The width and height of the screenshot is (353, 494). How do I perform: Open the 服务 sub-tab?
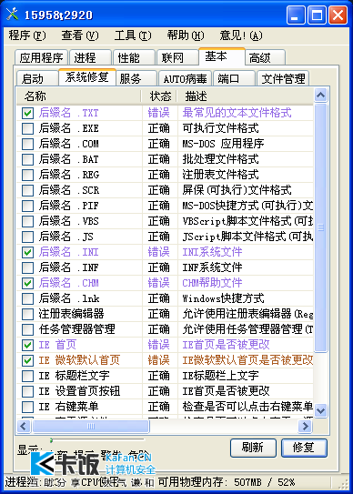point(136,78)
